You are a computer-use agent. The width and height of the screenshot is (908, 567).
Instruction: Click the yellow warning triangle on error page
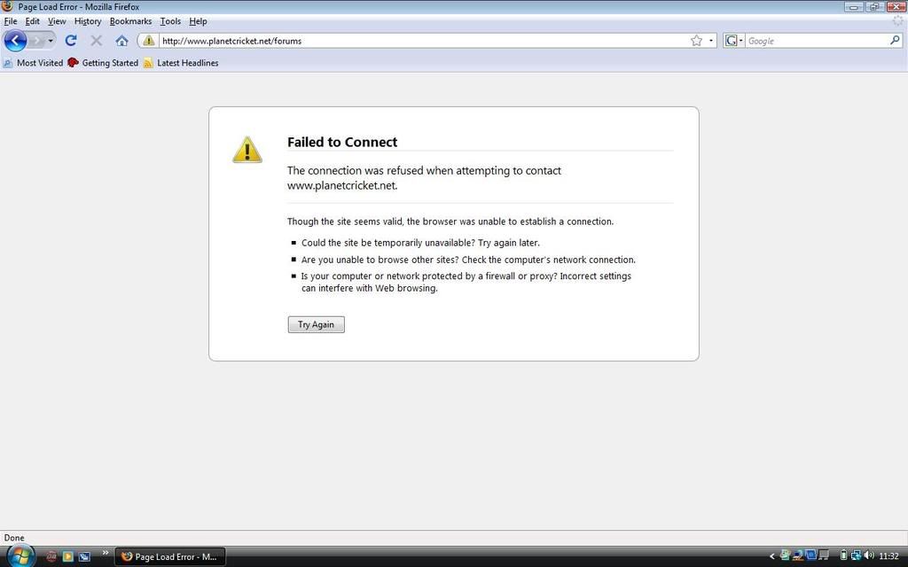pyautogui.click(x=247, y=150)
